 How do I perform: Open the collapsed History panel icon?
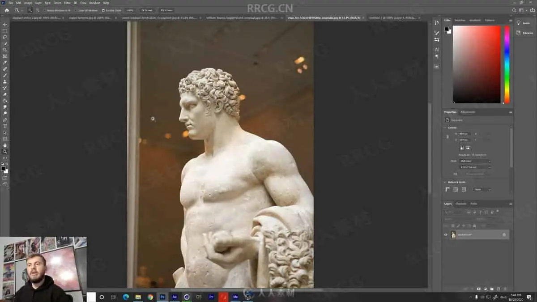pos(437,23)
